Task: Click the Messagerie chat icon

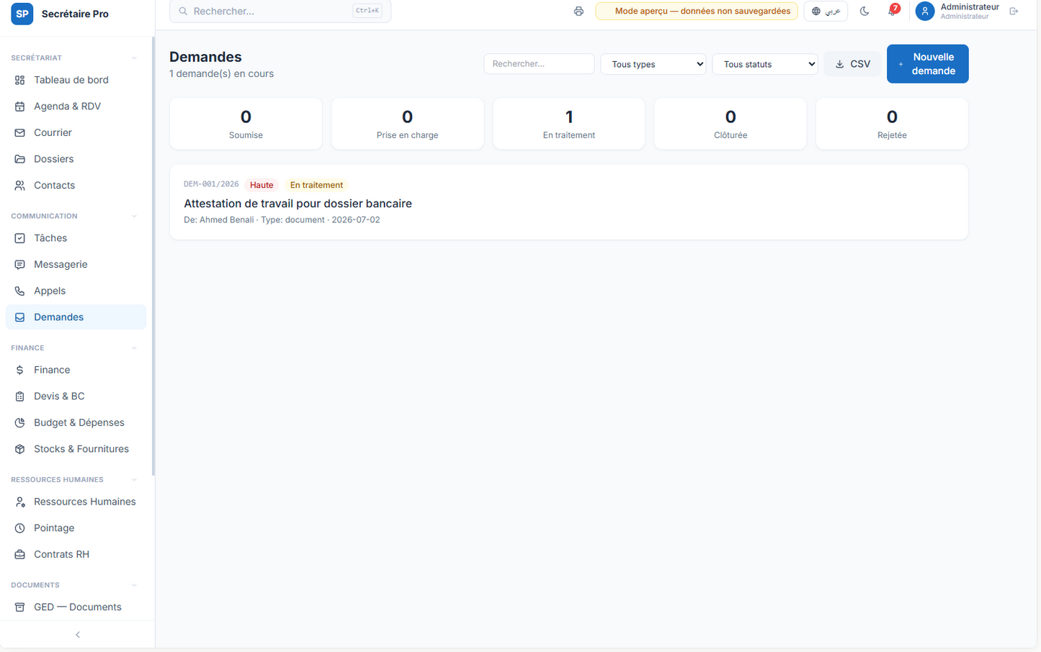Action: coord(20,265)
